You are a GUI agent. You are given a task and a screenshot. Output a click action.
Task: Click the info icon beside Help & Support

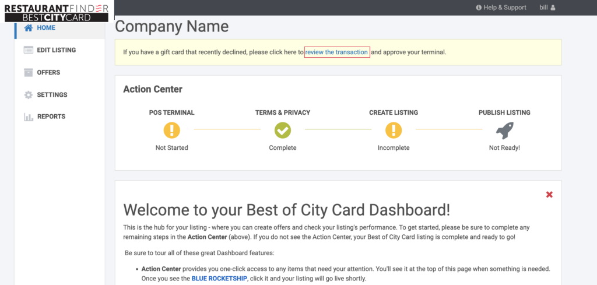[x=479, y=8]
